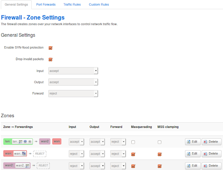Open the general Forward policy dropdown
223x170 pixels.
(73, 94)
